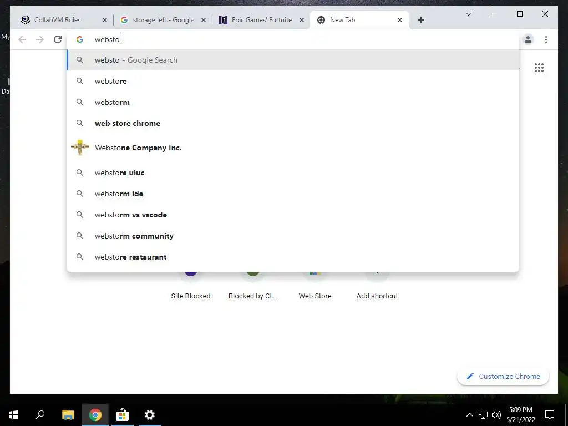This screenshot has width=568, height=426.
Task: Choose the 'webstore uiuc' suggestion
Action: 293,173
